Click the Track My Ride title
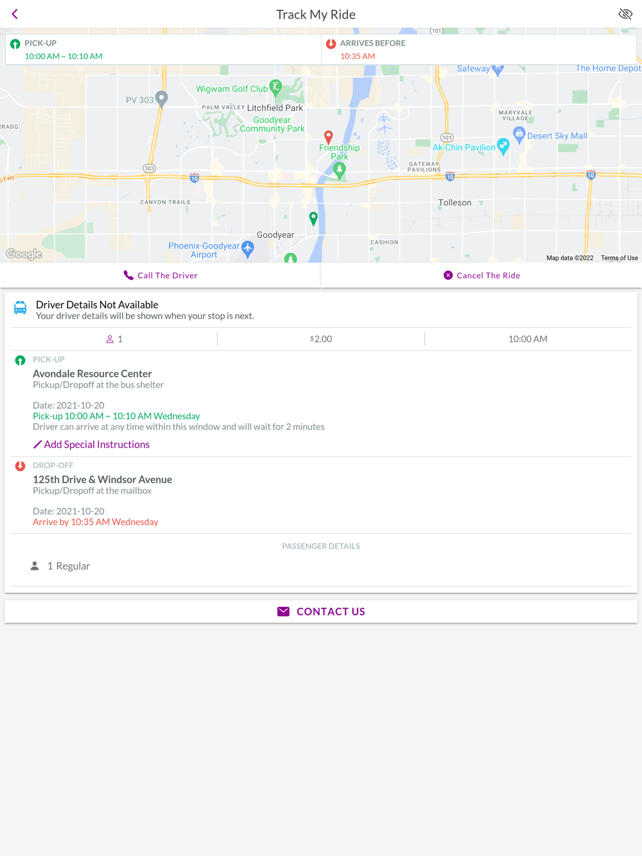 316,14
